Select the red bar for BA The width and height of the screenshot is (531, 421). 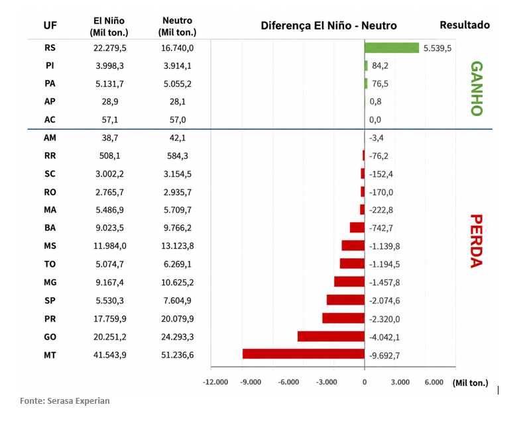tap(357, 227)
